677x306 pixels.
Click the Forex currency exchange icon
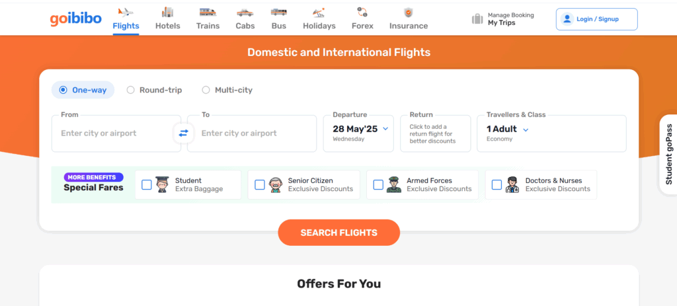(362, 12)
